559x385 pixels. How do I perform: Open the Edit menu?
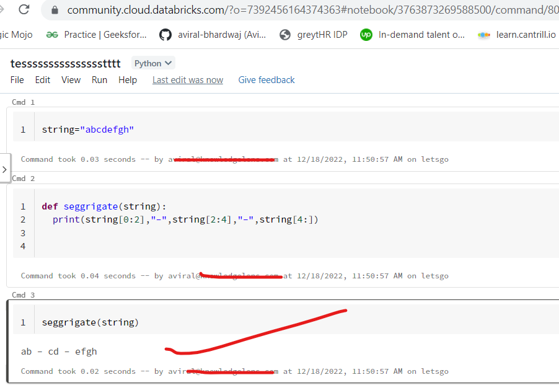43,80
